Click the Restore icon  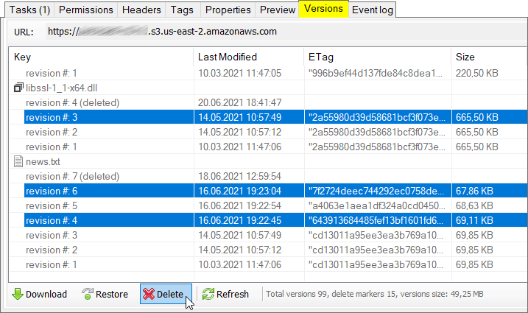[x=88, y=294]
